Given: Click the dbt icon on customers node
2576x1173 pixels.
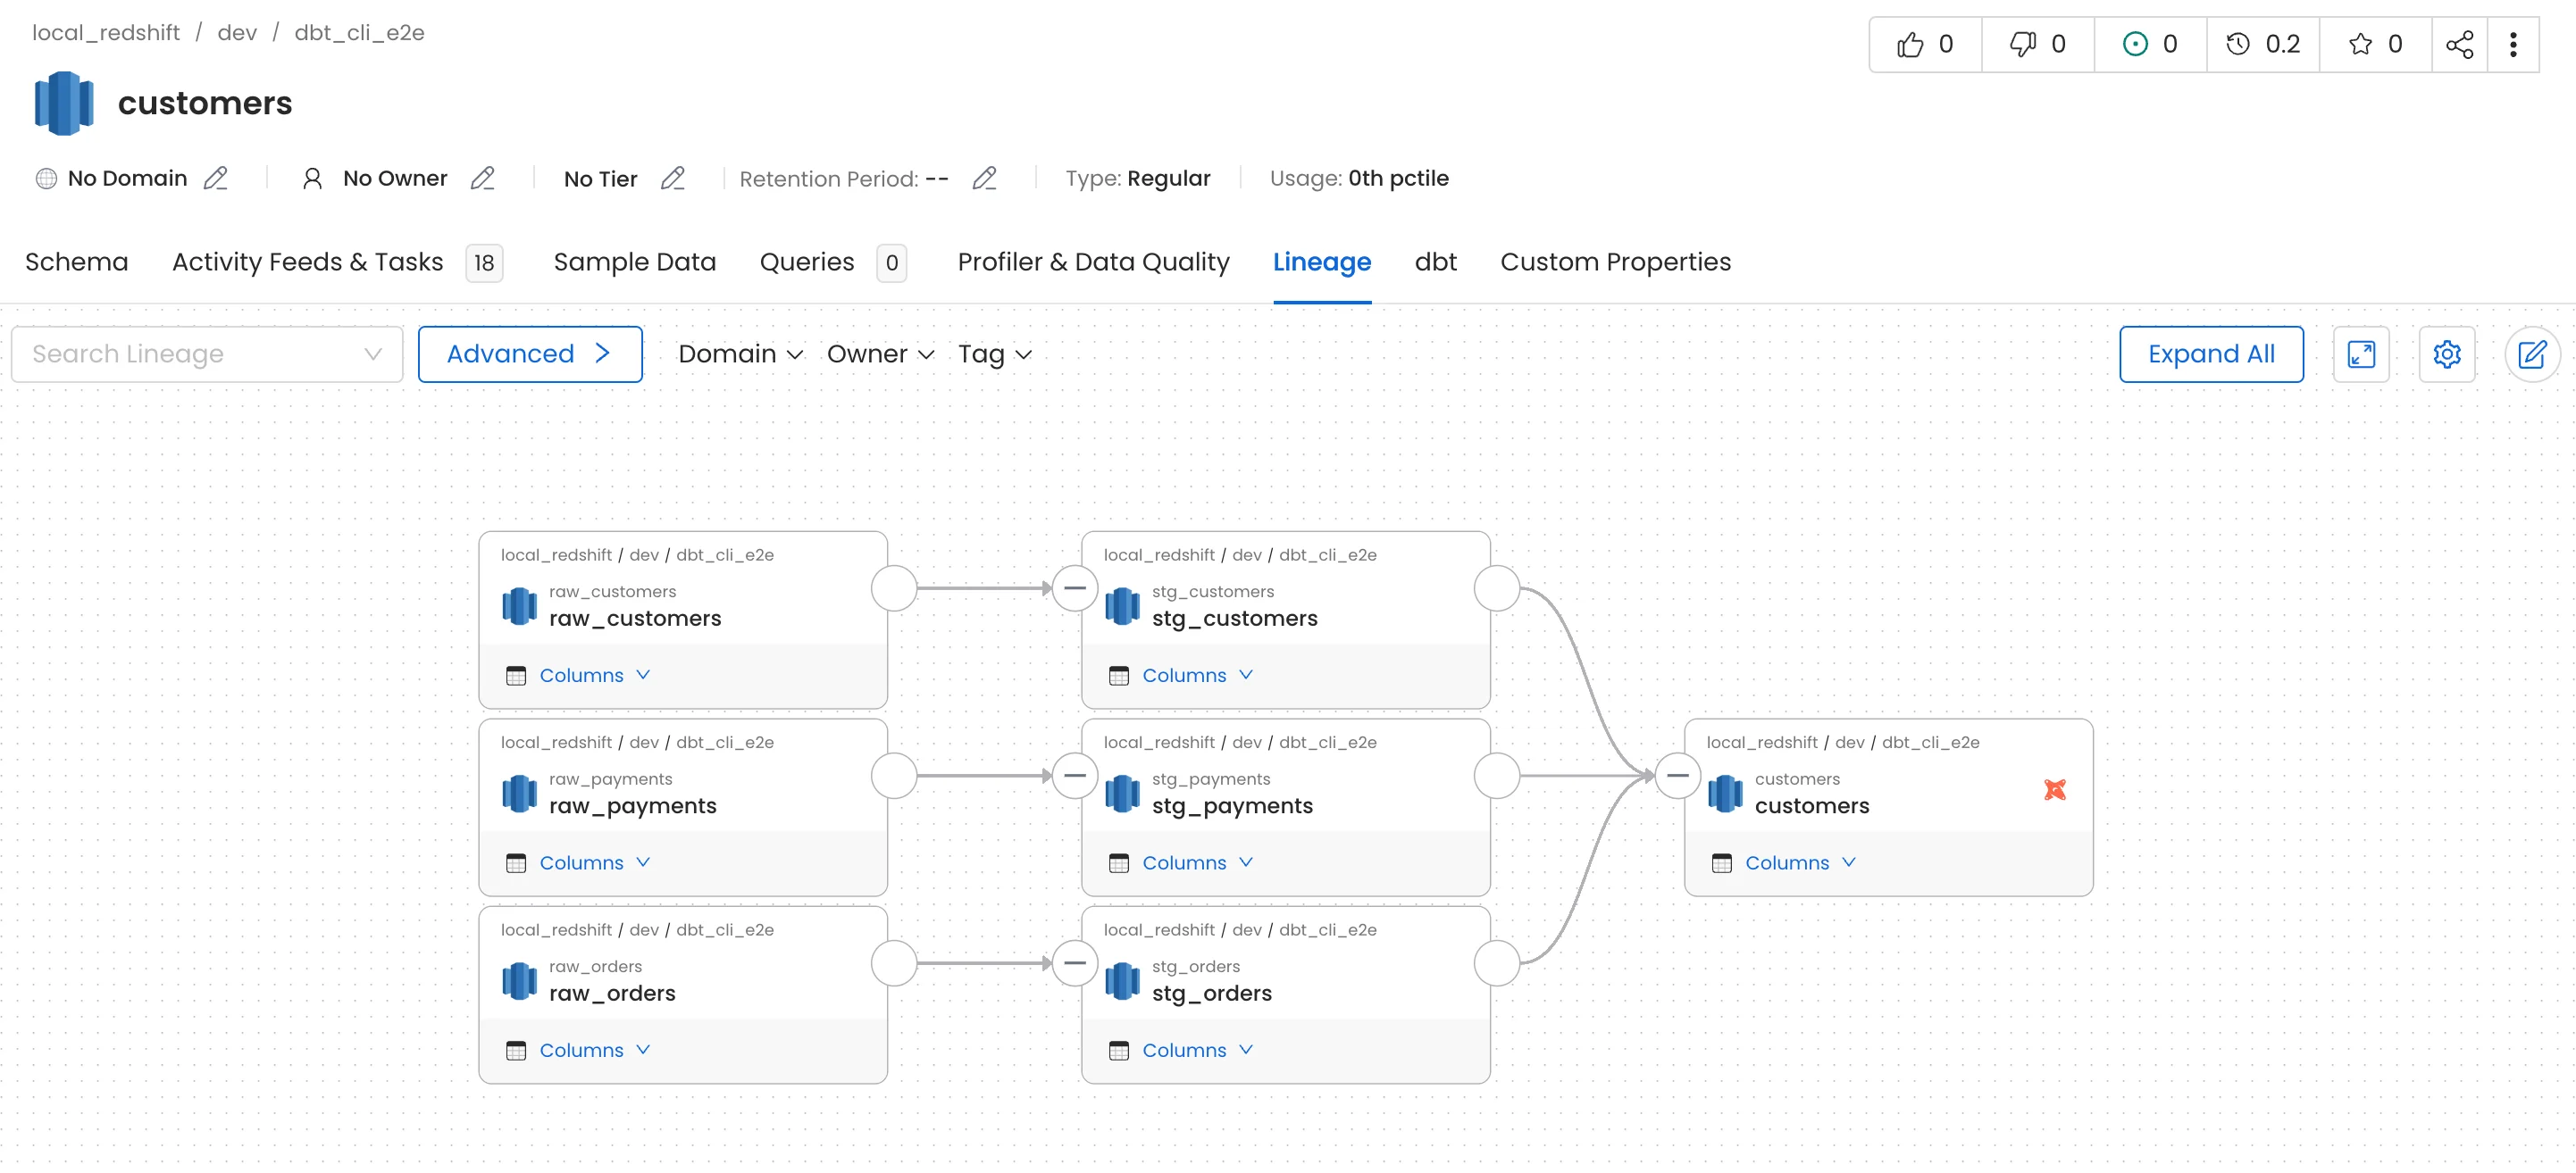Looking at the screenshot, I should click(x=2054, y=789).
